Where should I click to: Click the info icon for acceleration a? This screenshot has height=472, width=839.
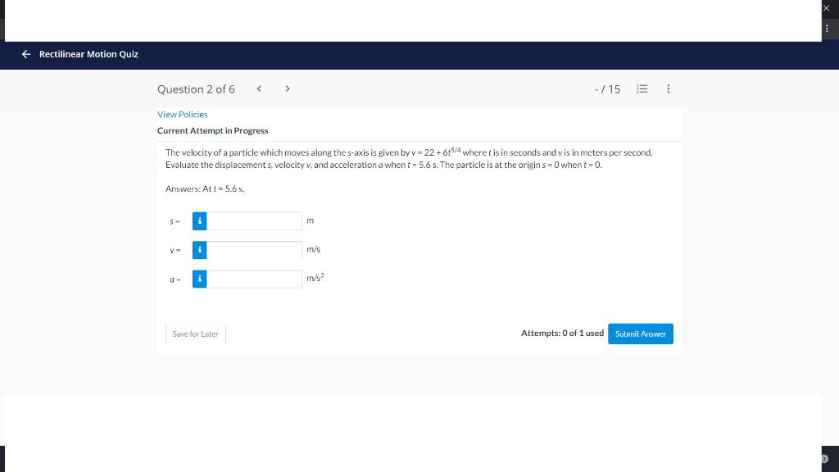click(x=200, y=279)
